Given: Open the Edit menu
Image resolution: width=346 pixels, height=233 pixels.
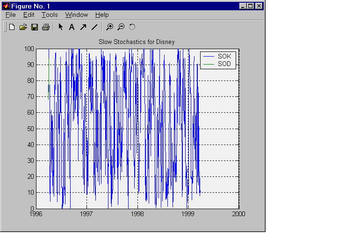Looking at the screenshot, I should pos(29,15).
